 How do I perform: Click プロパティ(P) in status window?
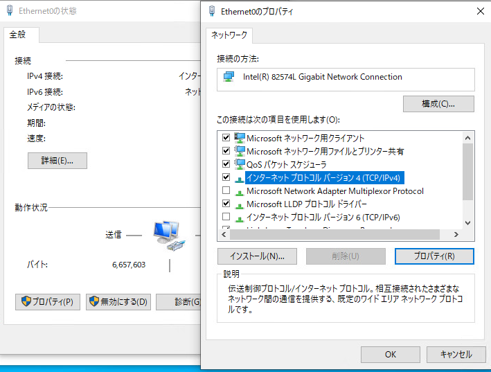(x=48, y=302)
